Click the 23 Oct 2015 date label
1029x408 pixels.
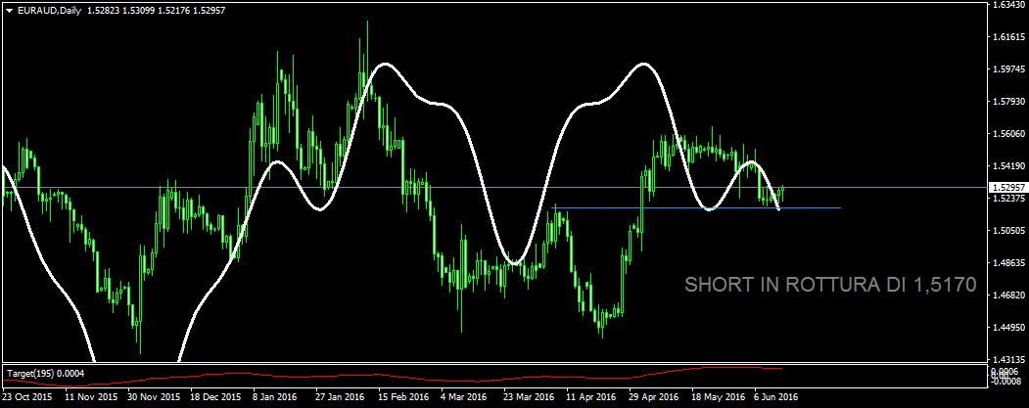[x=27, y=398]
